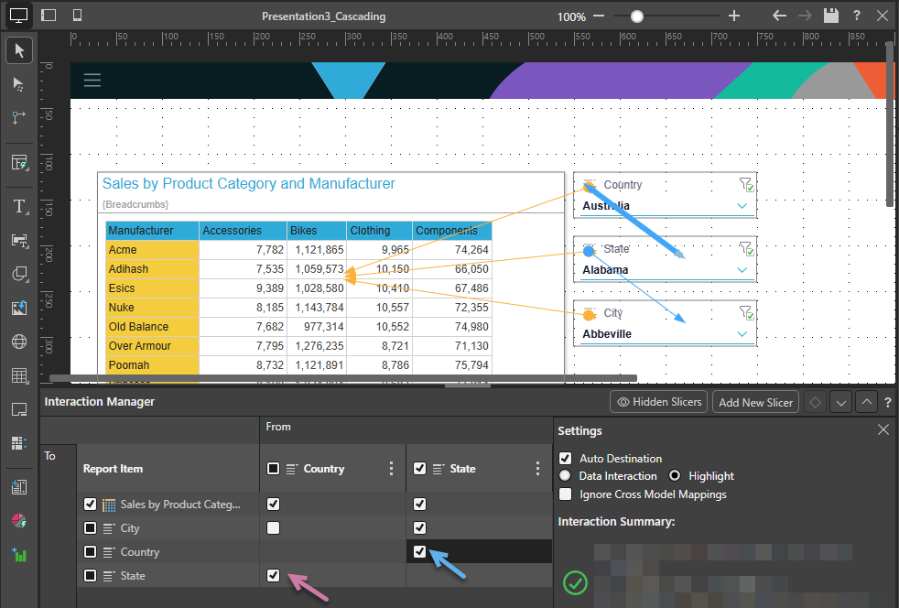The width and height of the screenshot is (899, 608).
Task: Click the canvas horizontal scrollbar
Action: point(343,378)
